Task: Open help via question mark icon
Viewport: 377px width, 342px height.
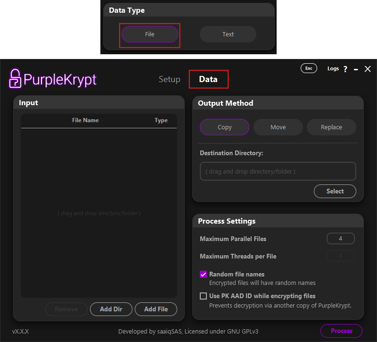Action: pos(345,69)
